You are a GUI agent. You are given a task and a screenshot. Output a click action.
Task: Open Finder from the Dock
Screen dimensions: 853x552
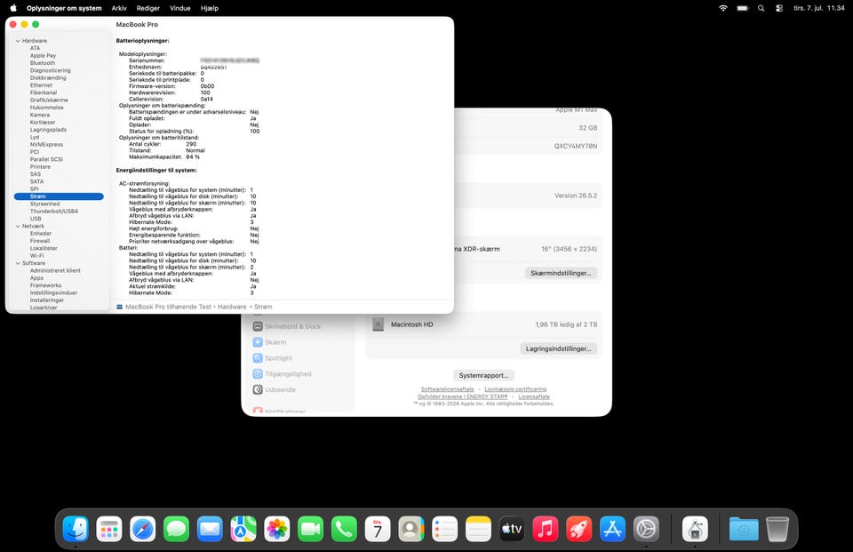pyautogui.click(x=76, y=529)
